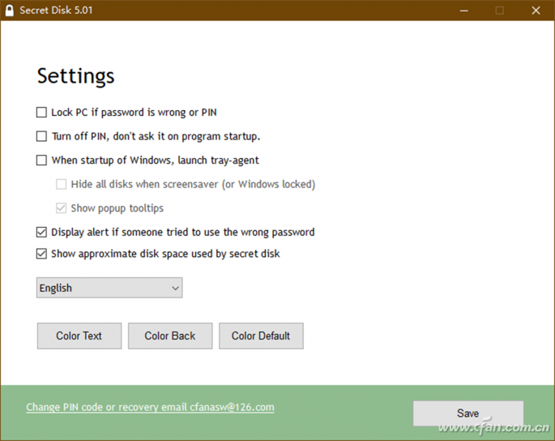The image size is (555, 441).
Task: Minimize the Secret Disk window
Action: (x=464, y=11)
